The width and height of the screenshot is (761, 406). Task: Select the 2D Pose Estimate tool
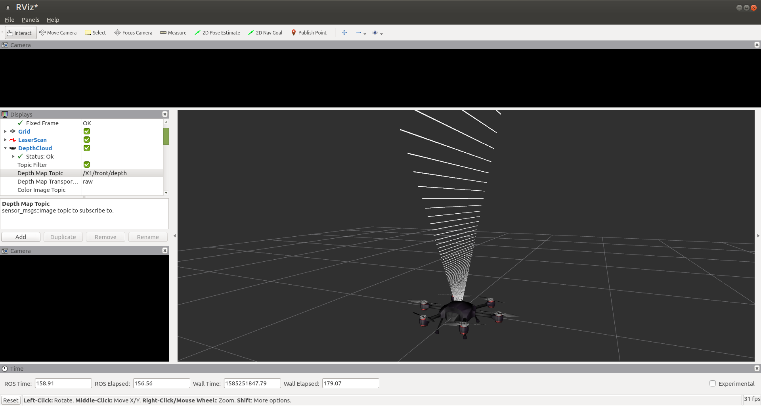[217, 33]
